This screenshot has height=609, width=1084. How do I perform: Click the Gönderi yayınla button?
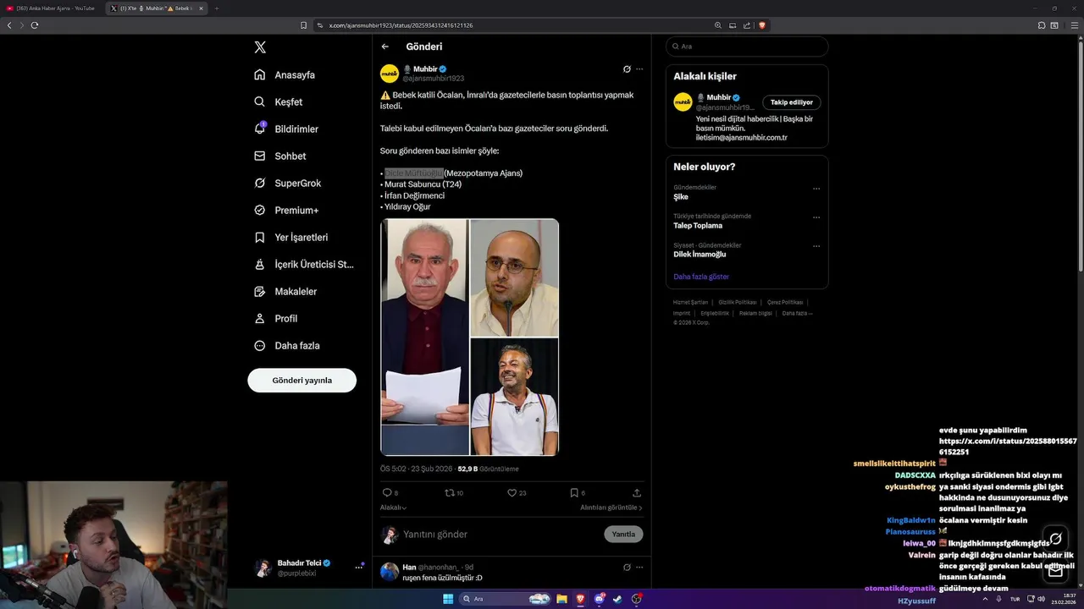coord(301,381)
